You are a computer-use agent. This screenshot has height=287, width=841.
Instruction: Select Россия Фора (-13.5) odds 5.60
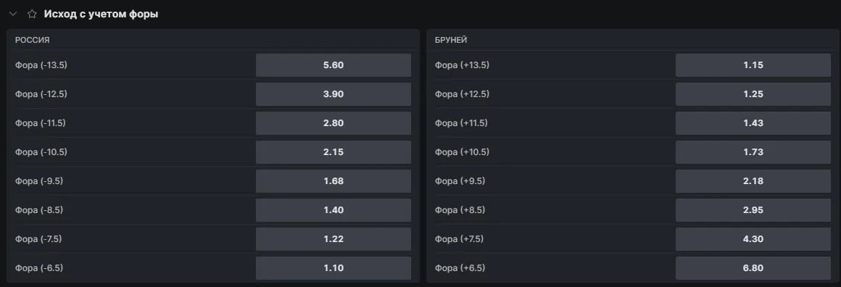click(x=333, y=65)
